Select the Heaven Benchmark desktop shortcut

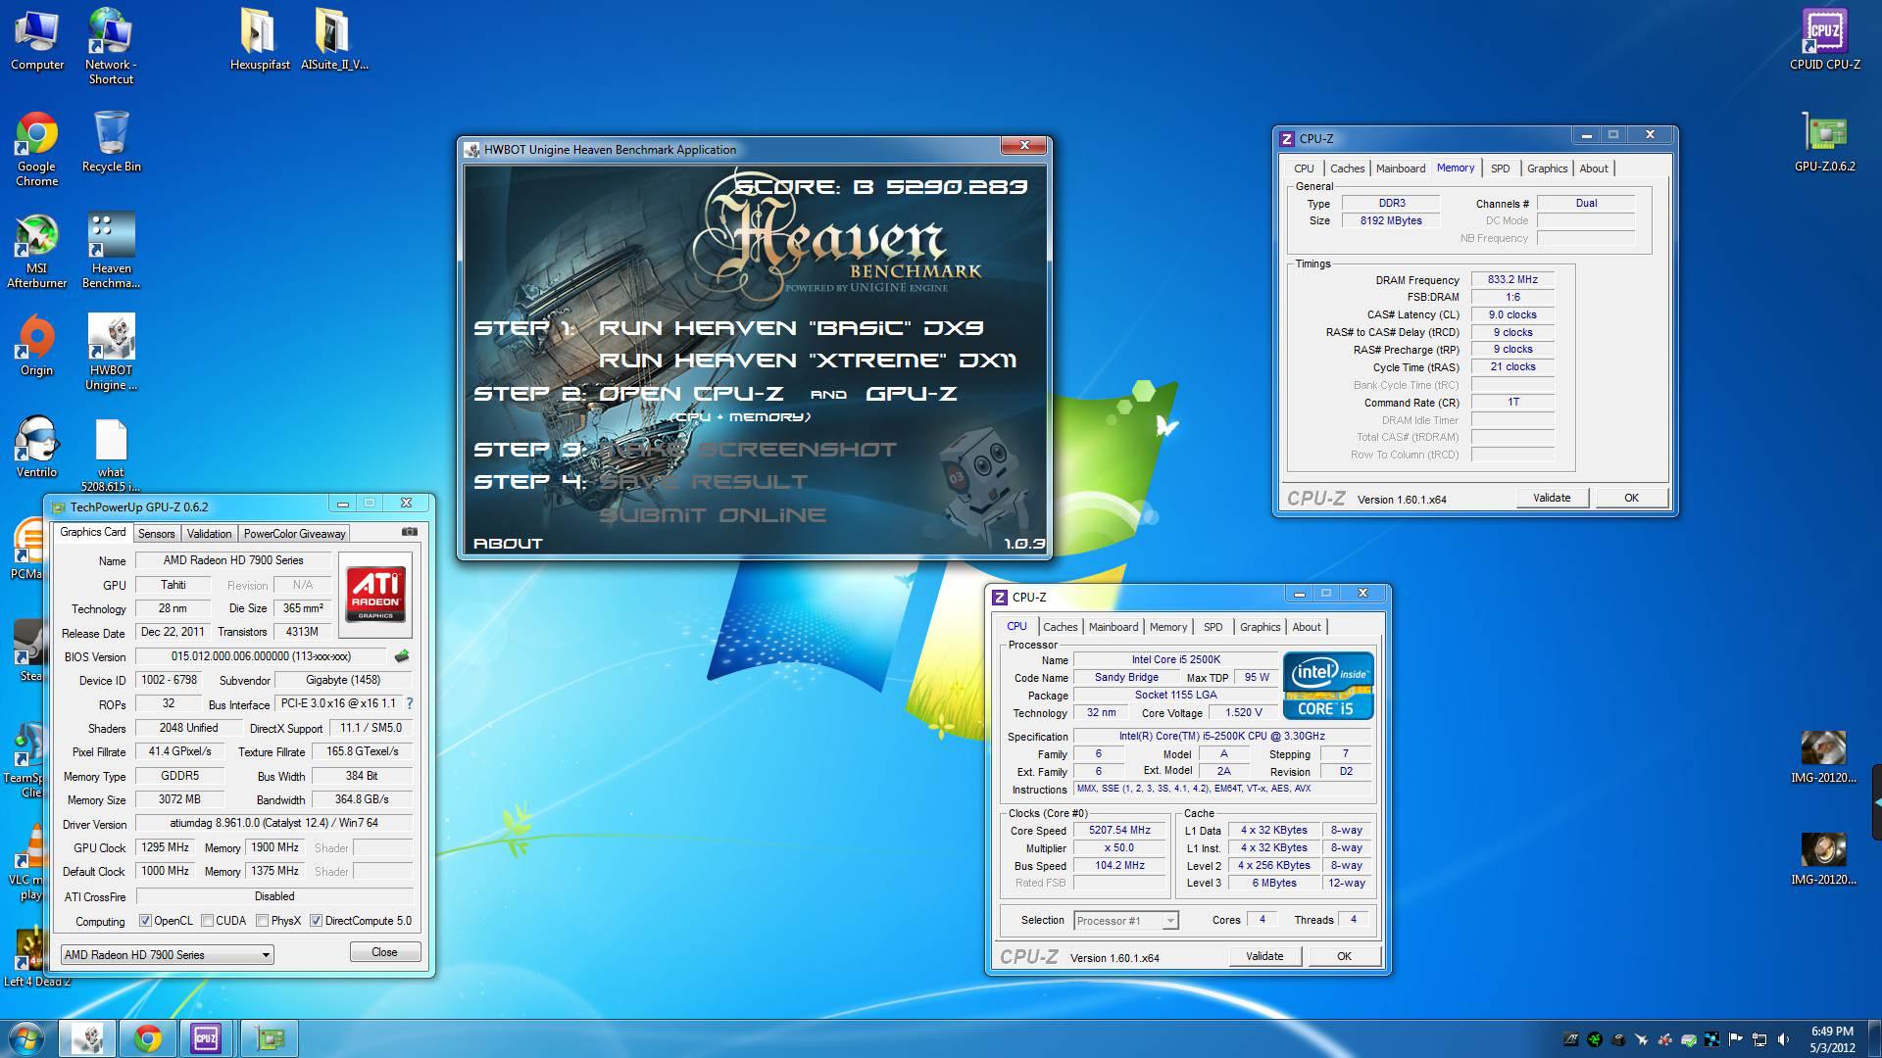111,250
